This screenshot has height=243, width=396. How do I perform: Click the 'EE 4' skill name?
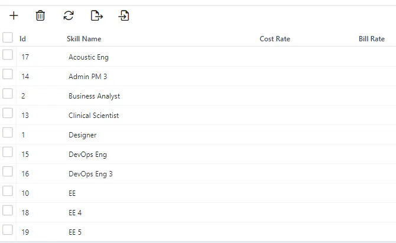[75, 213]
